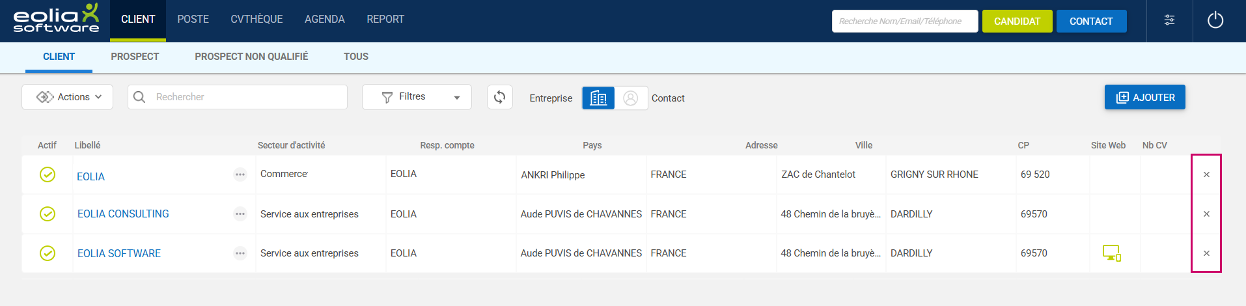The height and width of the screenshot is (306, 1246).
Task: Switch to Entreprise building view
Action: click(598, 98)
